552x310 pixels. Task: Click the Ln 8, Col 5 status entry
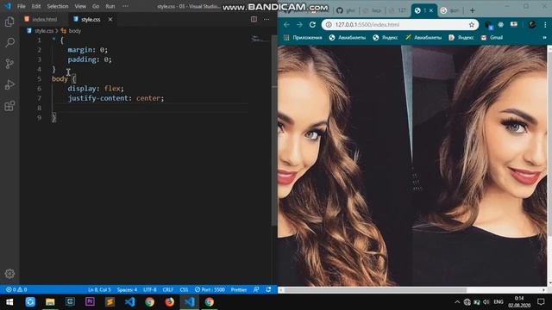coord(99,289)
